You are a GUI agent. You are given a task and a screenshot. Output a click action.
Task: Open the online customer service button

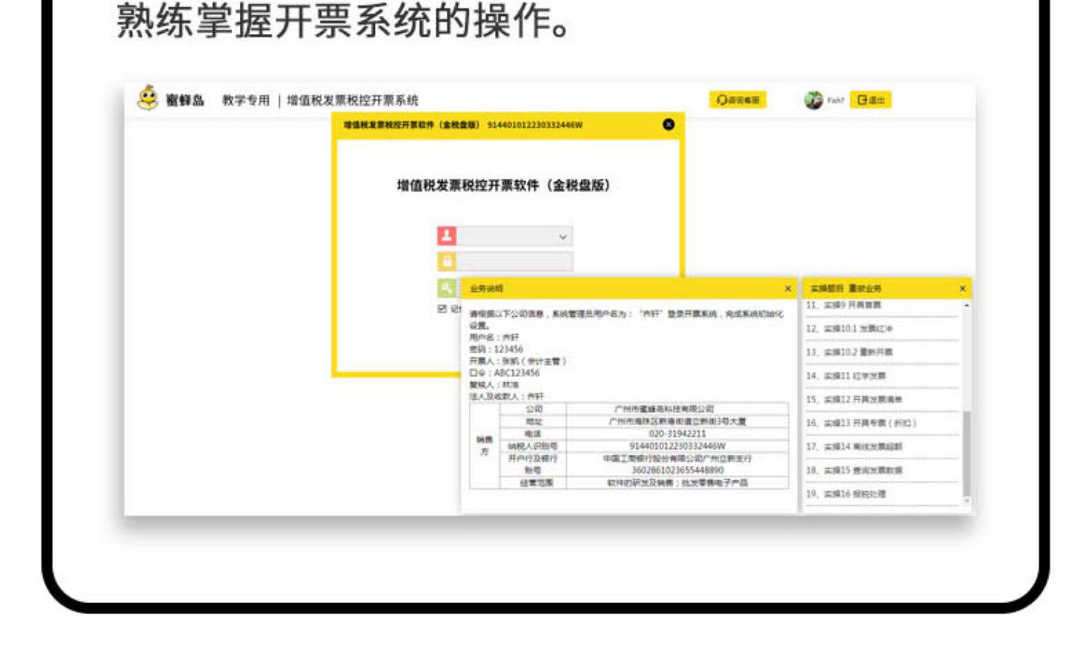point(738,100)
